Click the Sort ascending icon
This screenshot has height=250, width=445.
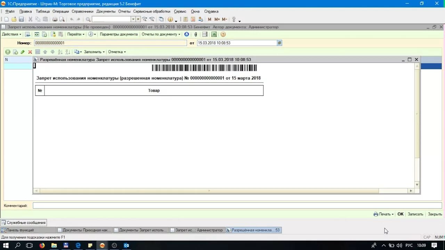pyautogui.click(x=60, y=52)
